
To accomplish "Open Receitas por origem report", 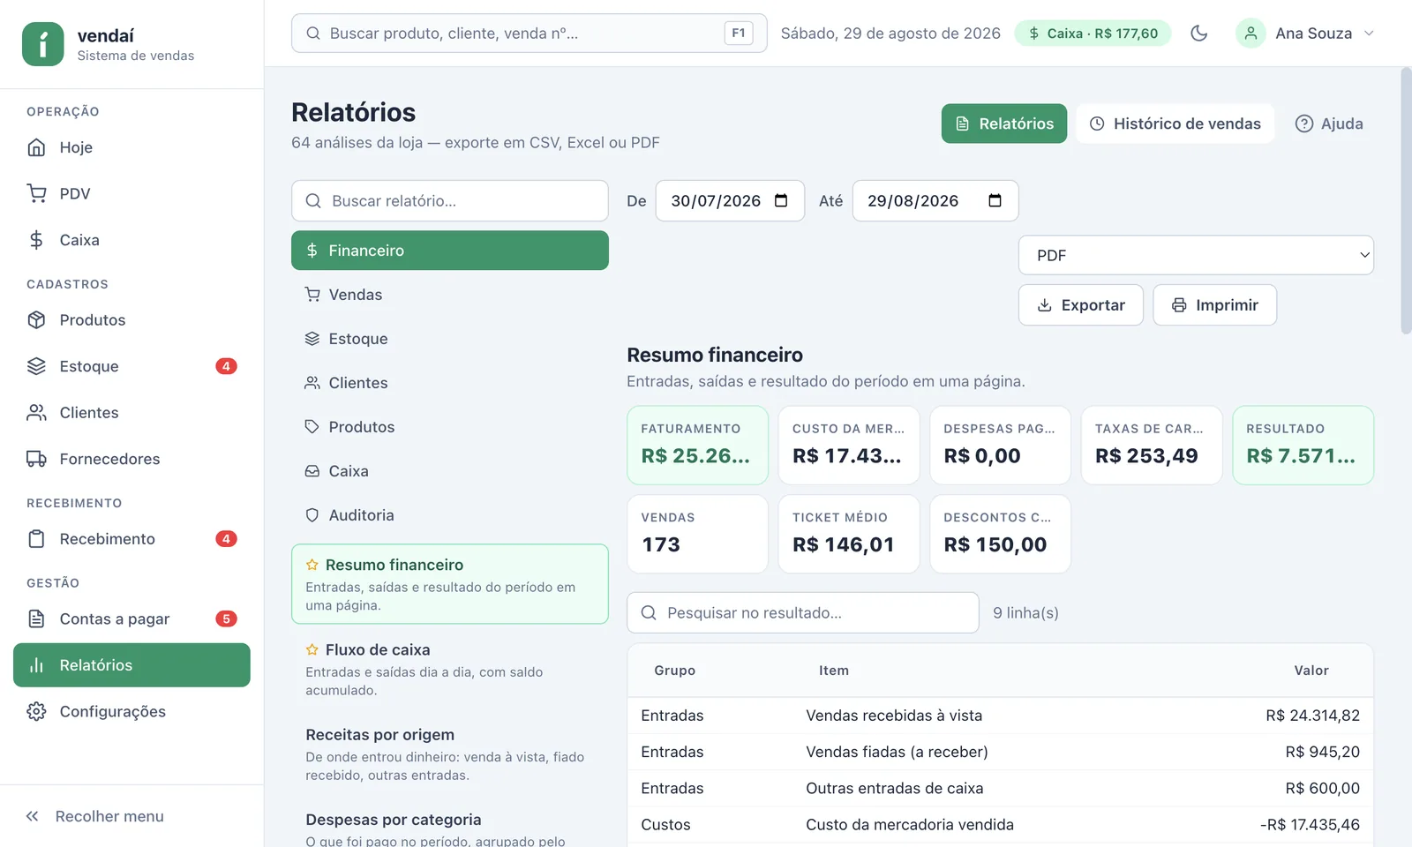I will [450, 754].
